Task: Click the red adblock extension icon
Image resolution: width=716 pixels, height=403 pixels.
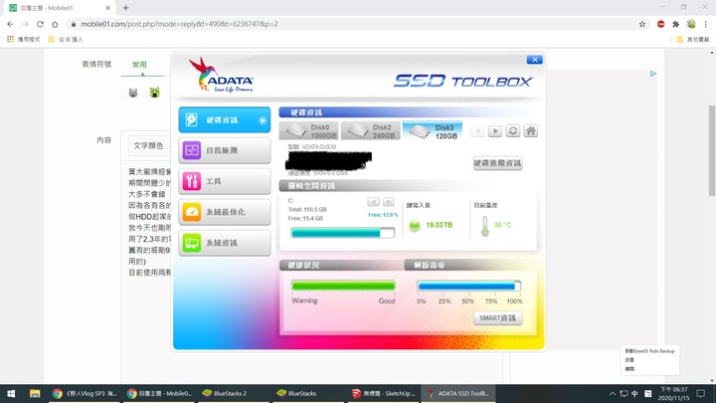Action: coord(660,24)
